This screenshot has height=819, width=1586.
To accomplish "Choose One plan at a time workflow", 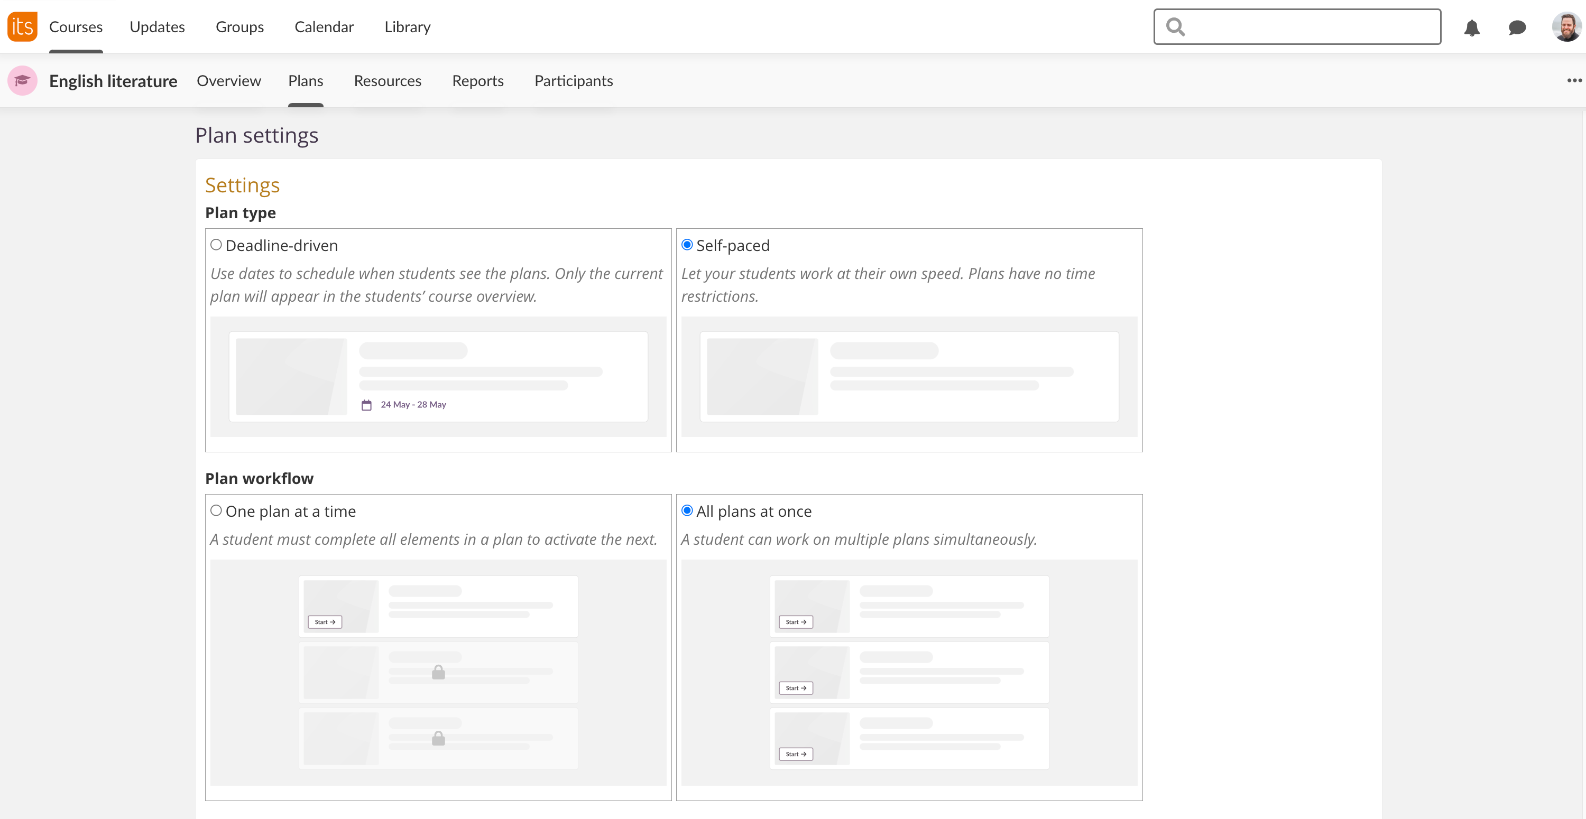I will (216, 511).
